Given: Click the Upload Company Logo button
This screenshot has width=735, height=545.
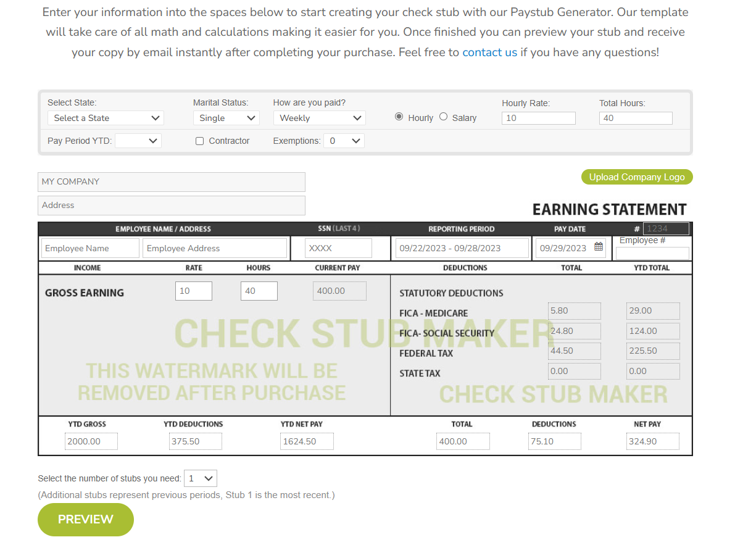Looking at the screenshot, I should click(x=636, y=177).
